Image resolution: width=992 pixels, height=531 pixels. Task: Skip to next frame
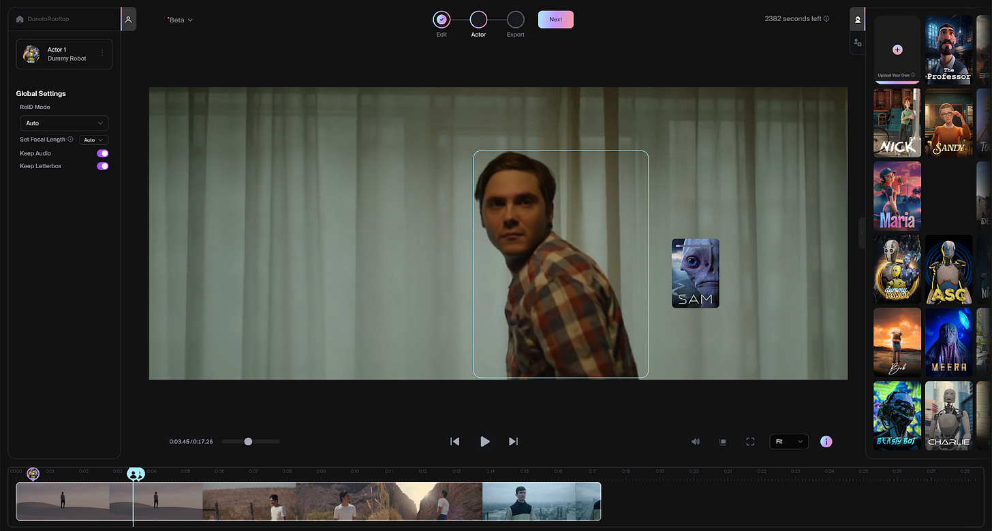pos(514,442)
